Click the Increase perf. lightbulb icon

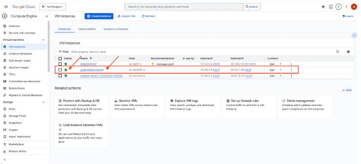click(152, 64)
